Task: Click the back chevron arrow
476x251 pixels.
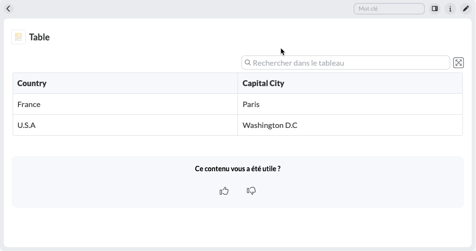Action: (x=8, y=9)
